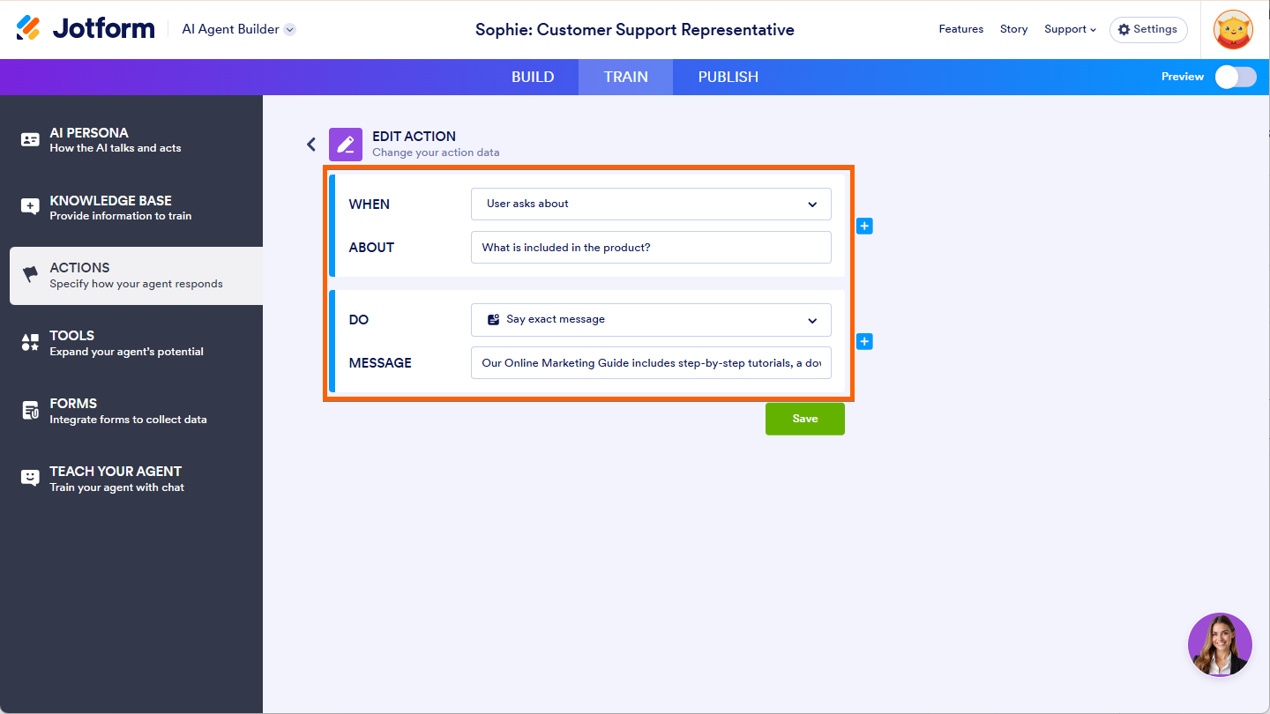
Task: Add condition with plus icon beside WHEN block
Action: (x=864, y=227)
